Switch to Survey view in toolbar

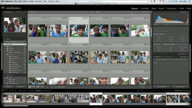tap(42, 87)
